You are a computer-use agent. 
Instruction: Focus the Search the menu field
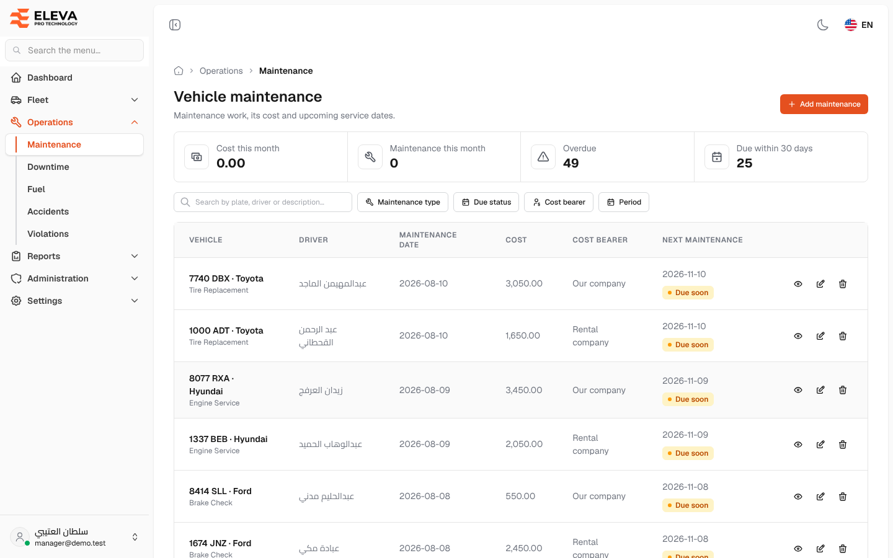[74, 50]
